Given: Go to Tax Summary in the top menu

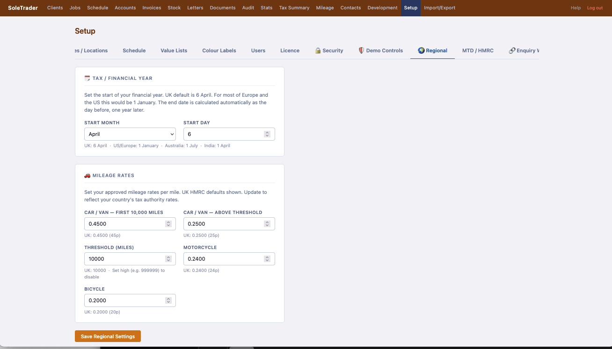Looking at the screenshot, I should (x=294, y=8).
